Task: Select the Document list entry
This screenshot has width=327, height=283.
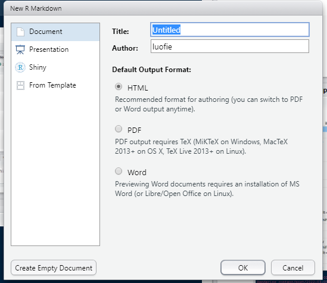Action: (55, 32)
